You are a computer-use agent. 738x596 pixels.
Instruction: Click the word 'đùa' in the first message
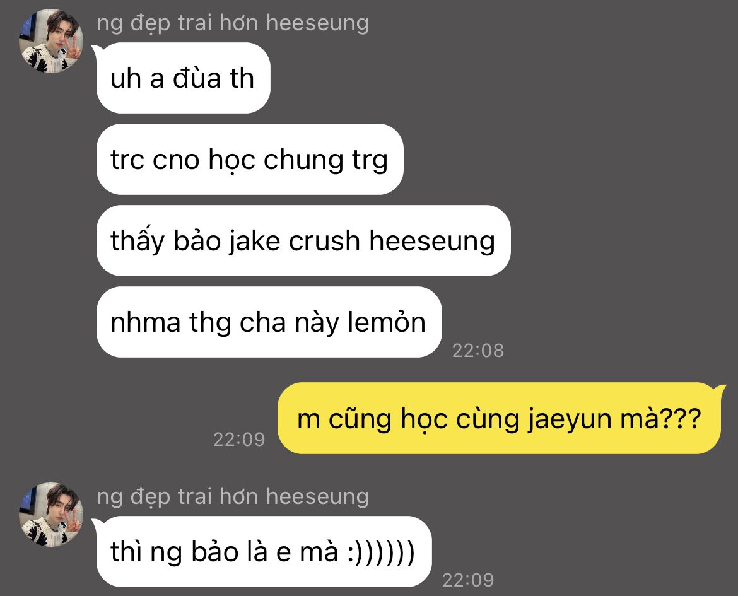coord(197,77)
